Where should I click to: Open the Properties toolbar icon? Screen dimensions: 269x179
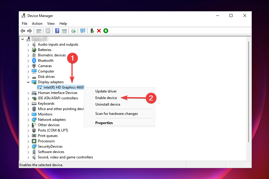click(x=48, y=31)
